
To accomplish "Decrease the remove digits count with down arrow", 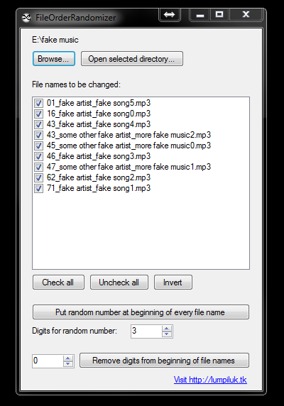I will tap(68, 364).
